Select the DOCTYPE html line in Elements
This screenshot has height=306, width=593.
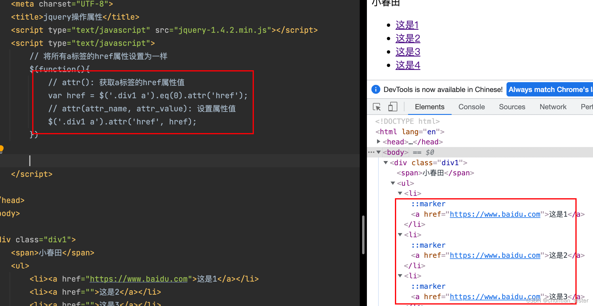point(407,121)
